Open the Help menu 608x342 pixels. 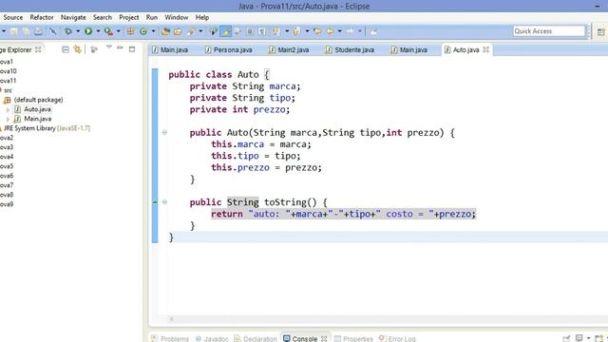click(202, 17)
